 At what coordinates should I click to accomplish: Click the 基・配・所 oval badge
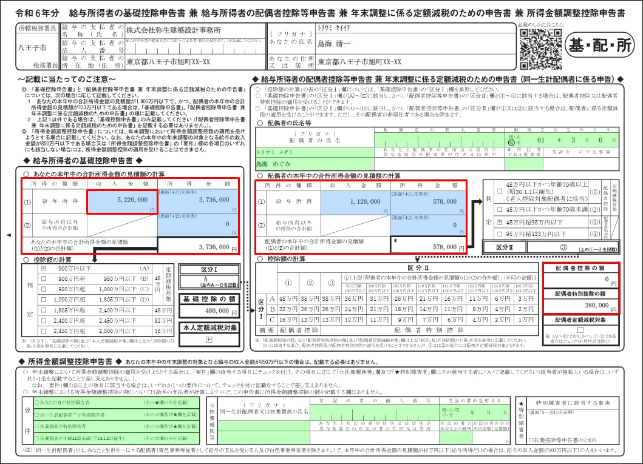click(599, 45)
